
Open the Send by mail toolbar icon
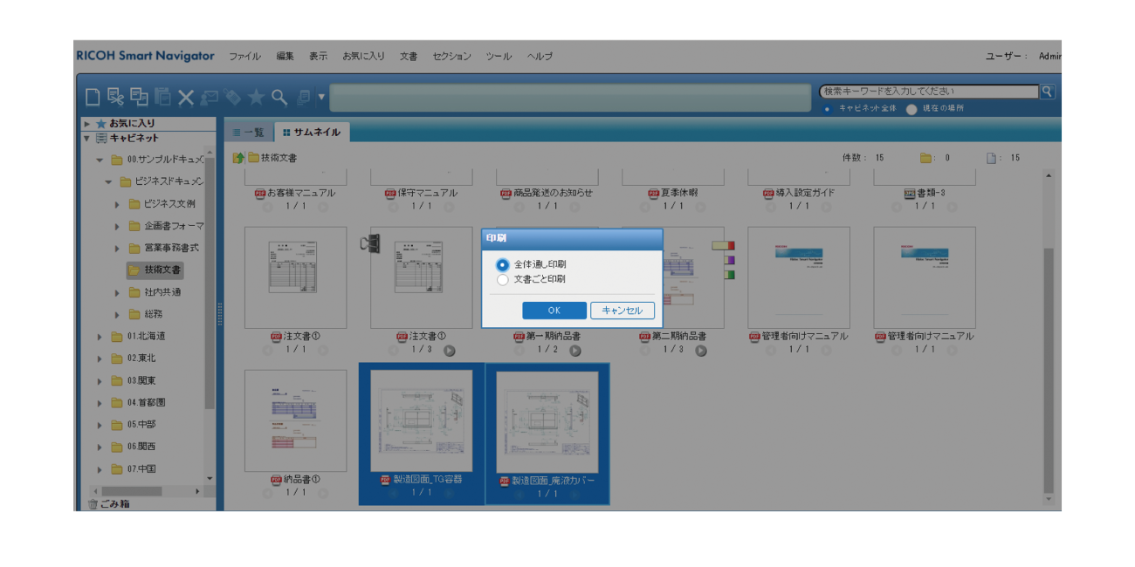(210, 92)
